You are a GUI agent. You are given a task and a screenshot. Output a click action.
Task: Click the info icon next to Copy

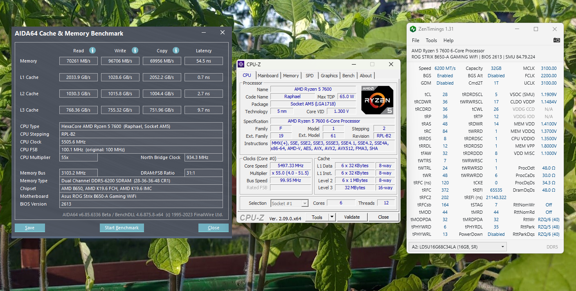176,50
